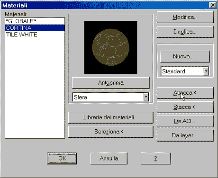Open help with the ? button

click(156, 158)
